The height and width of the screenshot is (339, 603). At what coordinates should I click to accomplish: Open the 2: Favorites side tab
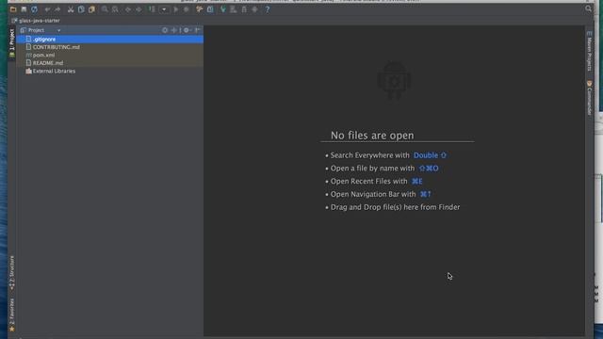click(x=12, y=315)
